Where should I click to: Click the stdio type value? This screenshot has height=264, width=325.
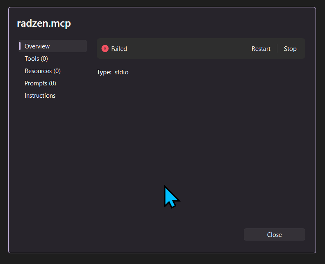tap(121, 72)
